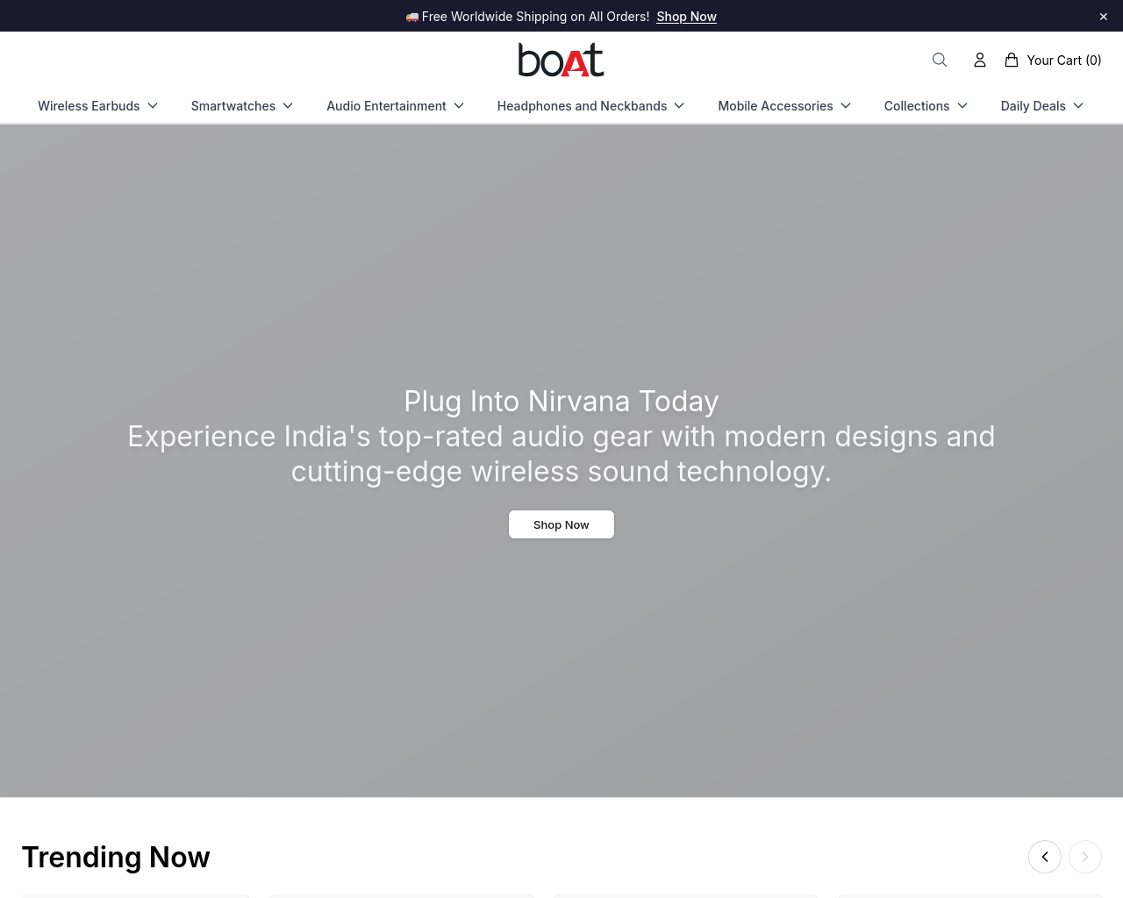
Task: Dismiss the free shipping announcement bar
Action: point(1104,17)
